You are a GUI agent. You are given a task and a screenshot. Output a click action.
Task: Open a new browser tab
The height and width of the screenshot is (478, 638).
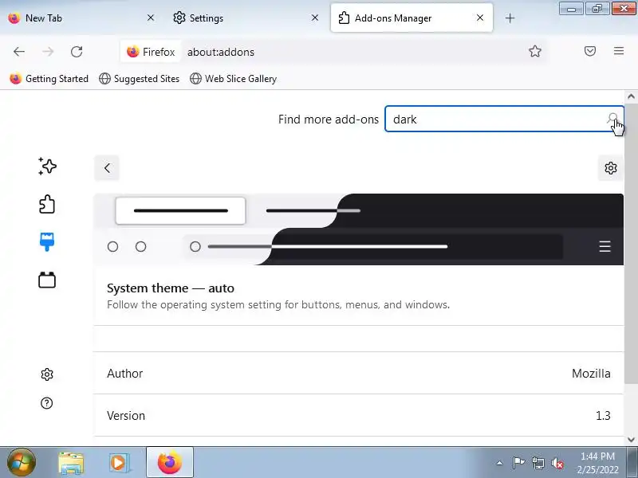[510, 18]
